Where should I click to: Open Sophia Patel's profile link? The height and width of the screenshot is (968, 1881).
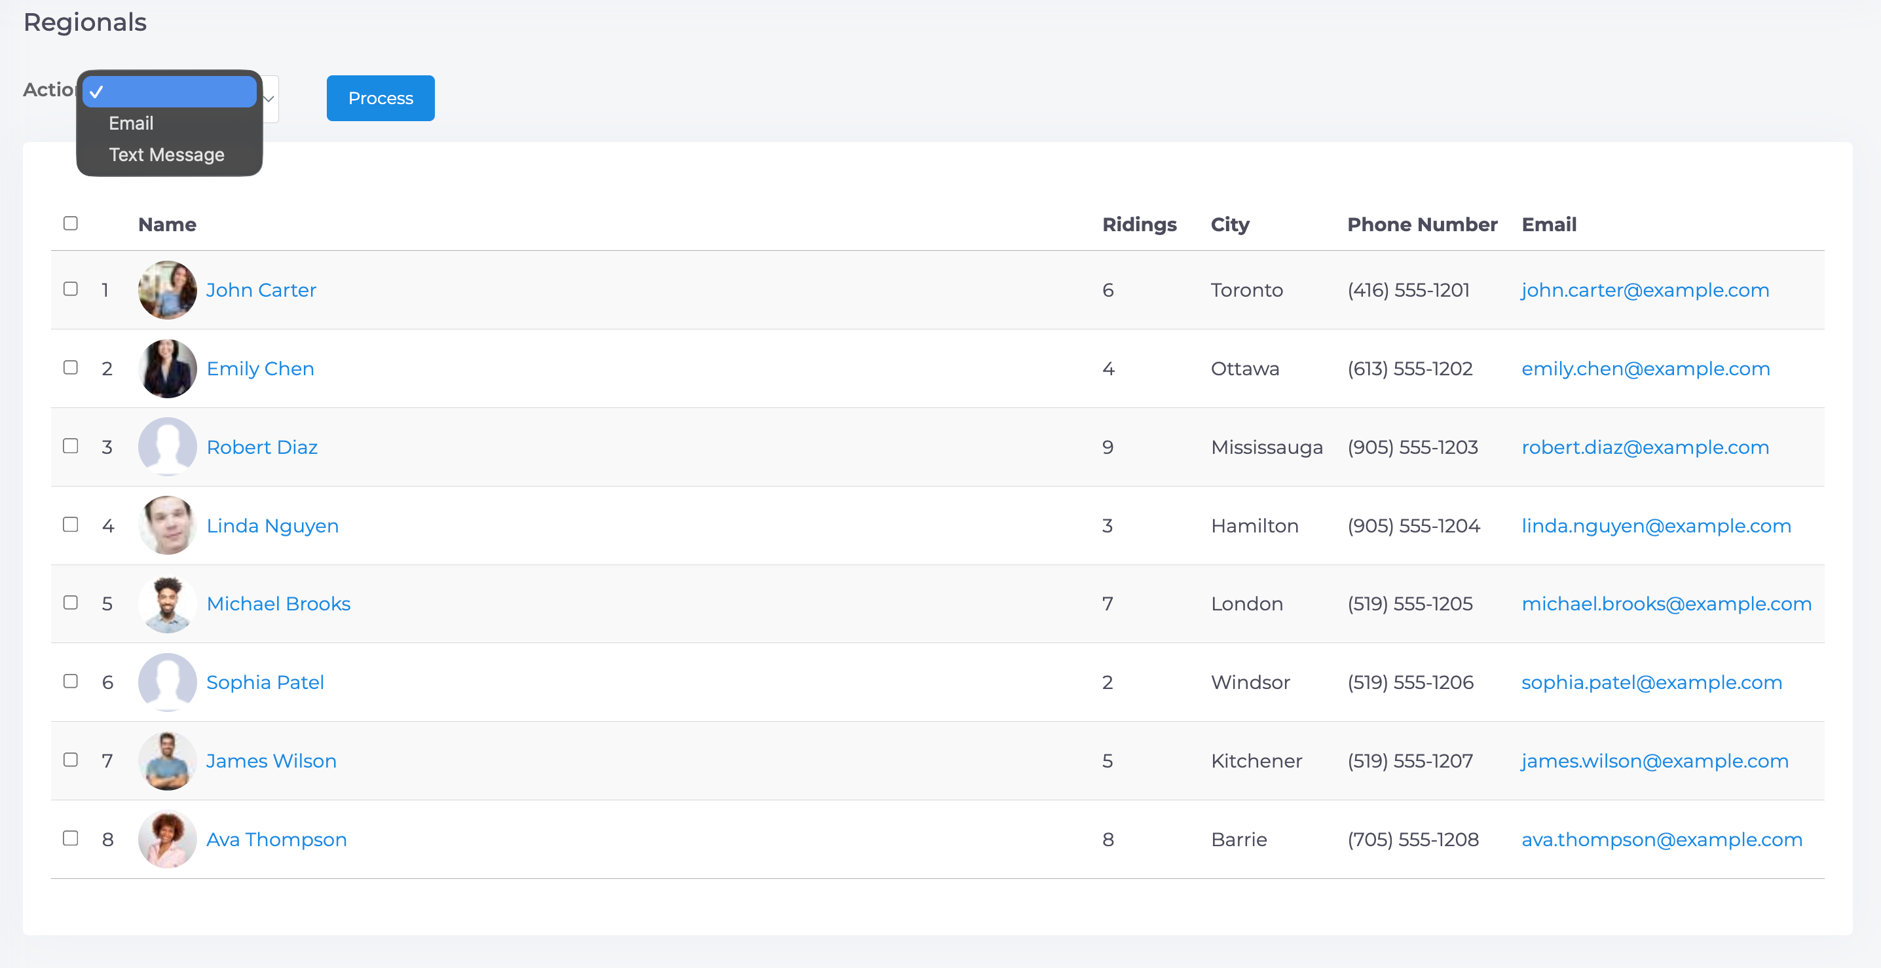[x=265, y=682]
